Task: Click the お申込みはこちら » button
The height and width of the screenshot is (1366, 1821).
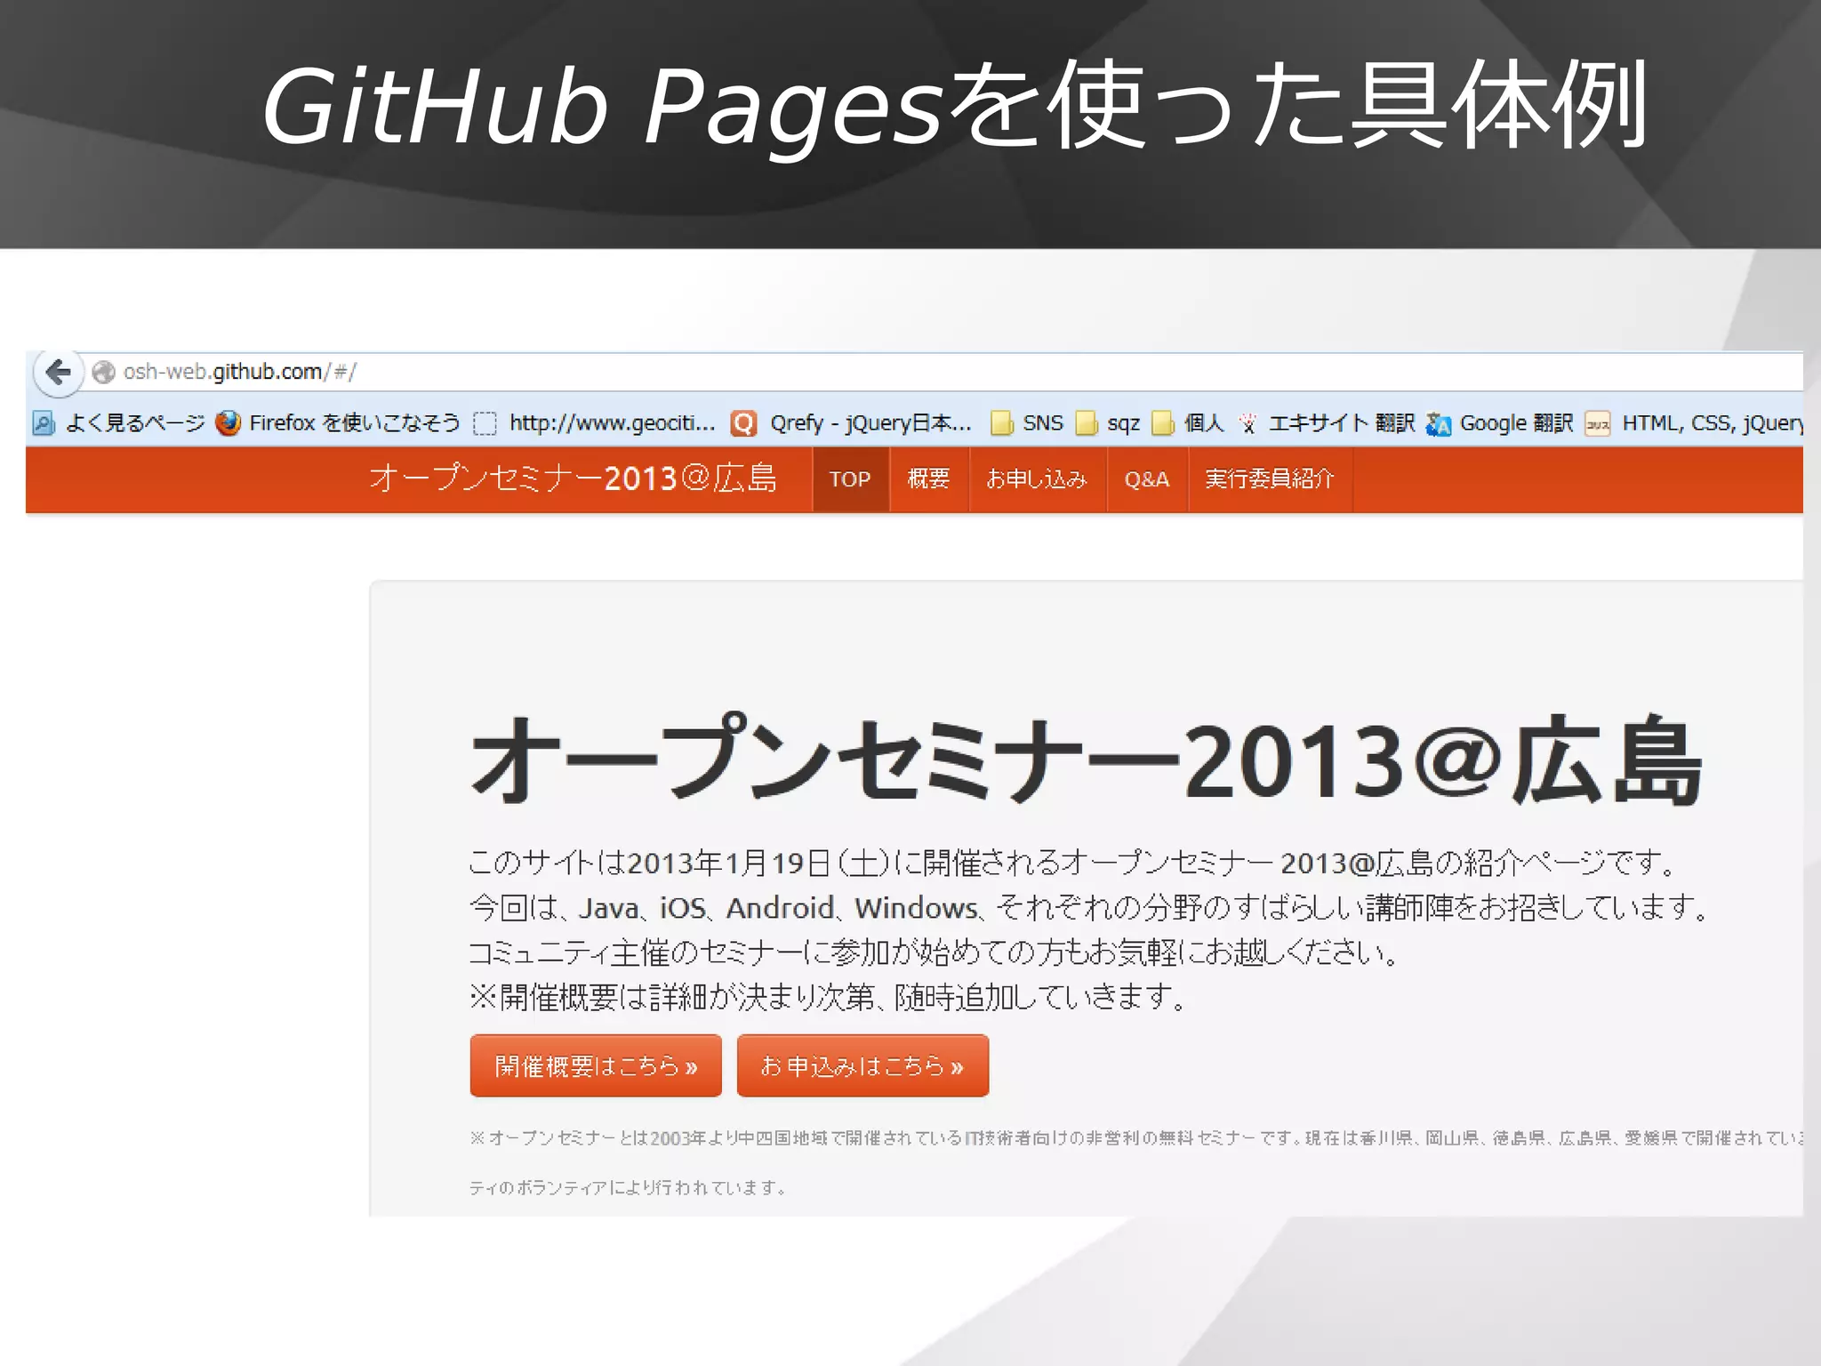Action: pyautogui.click(x=862, y=1065)
